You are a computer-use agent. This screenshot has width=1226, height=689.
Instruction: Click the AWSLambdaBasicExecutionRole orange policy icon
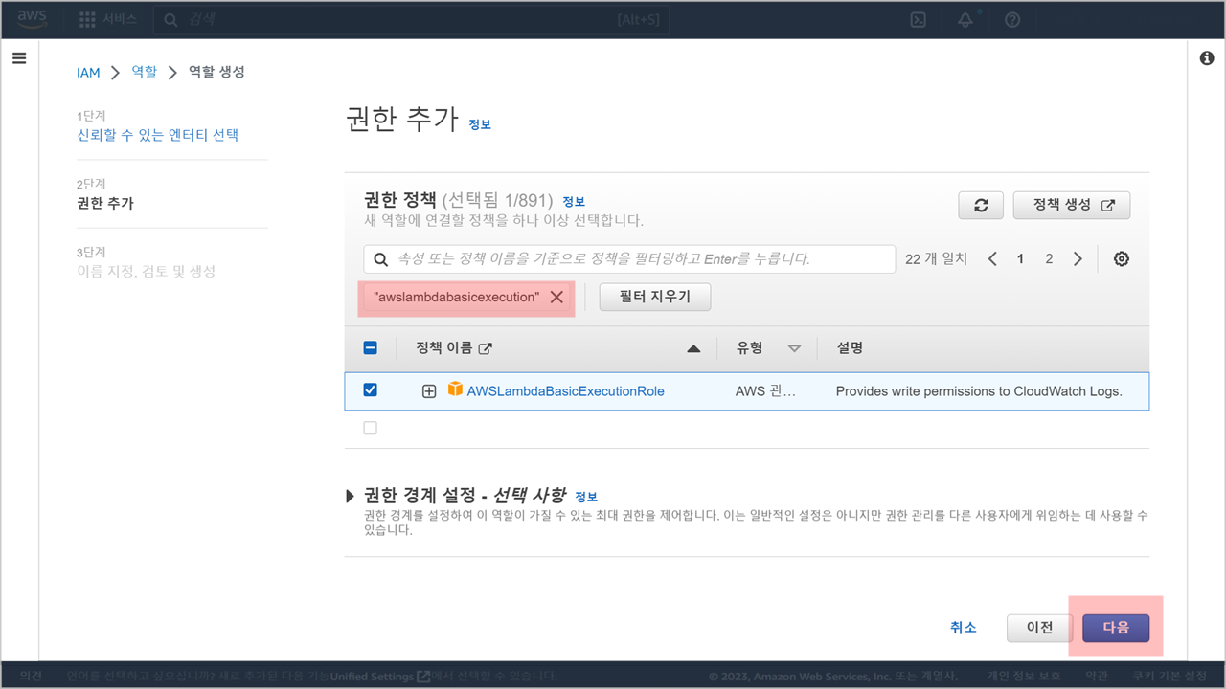click(455, 389)
